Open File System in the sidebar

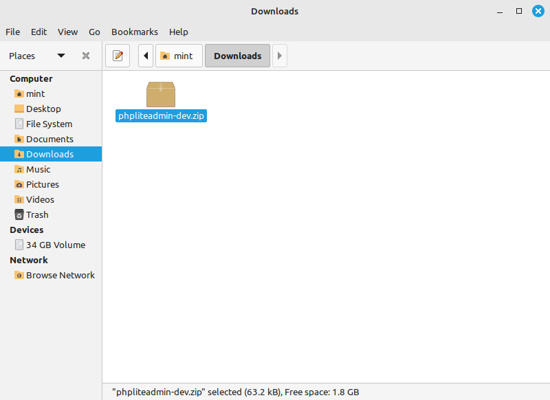pyautogui.click(x=51, y=124)
